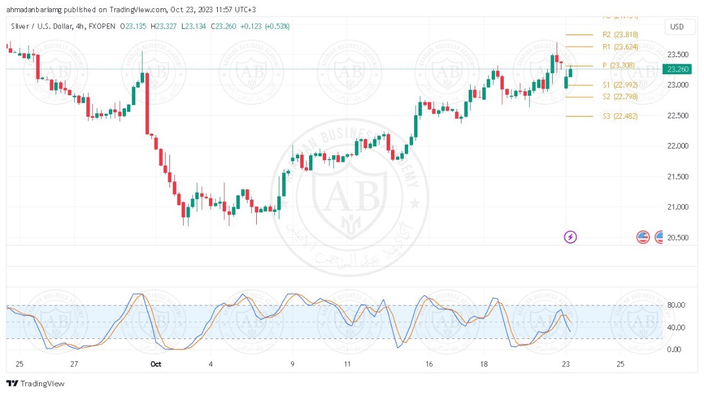This screenshot has width=704, height=394.
Task: Click the green 23.260 current price label
Action: (676, 69)
